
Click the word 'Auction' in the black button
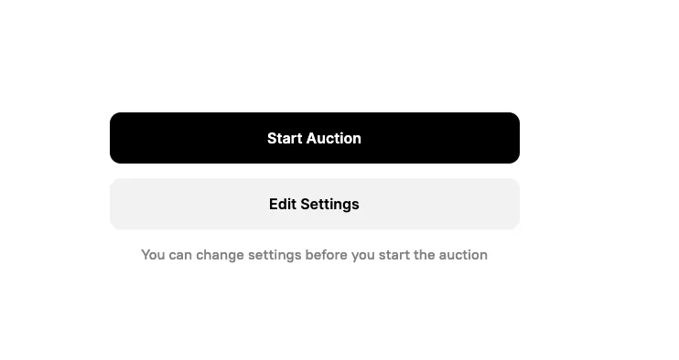coord(334,138)
